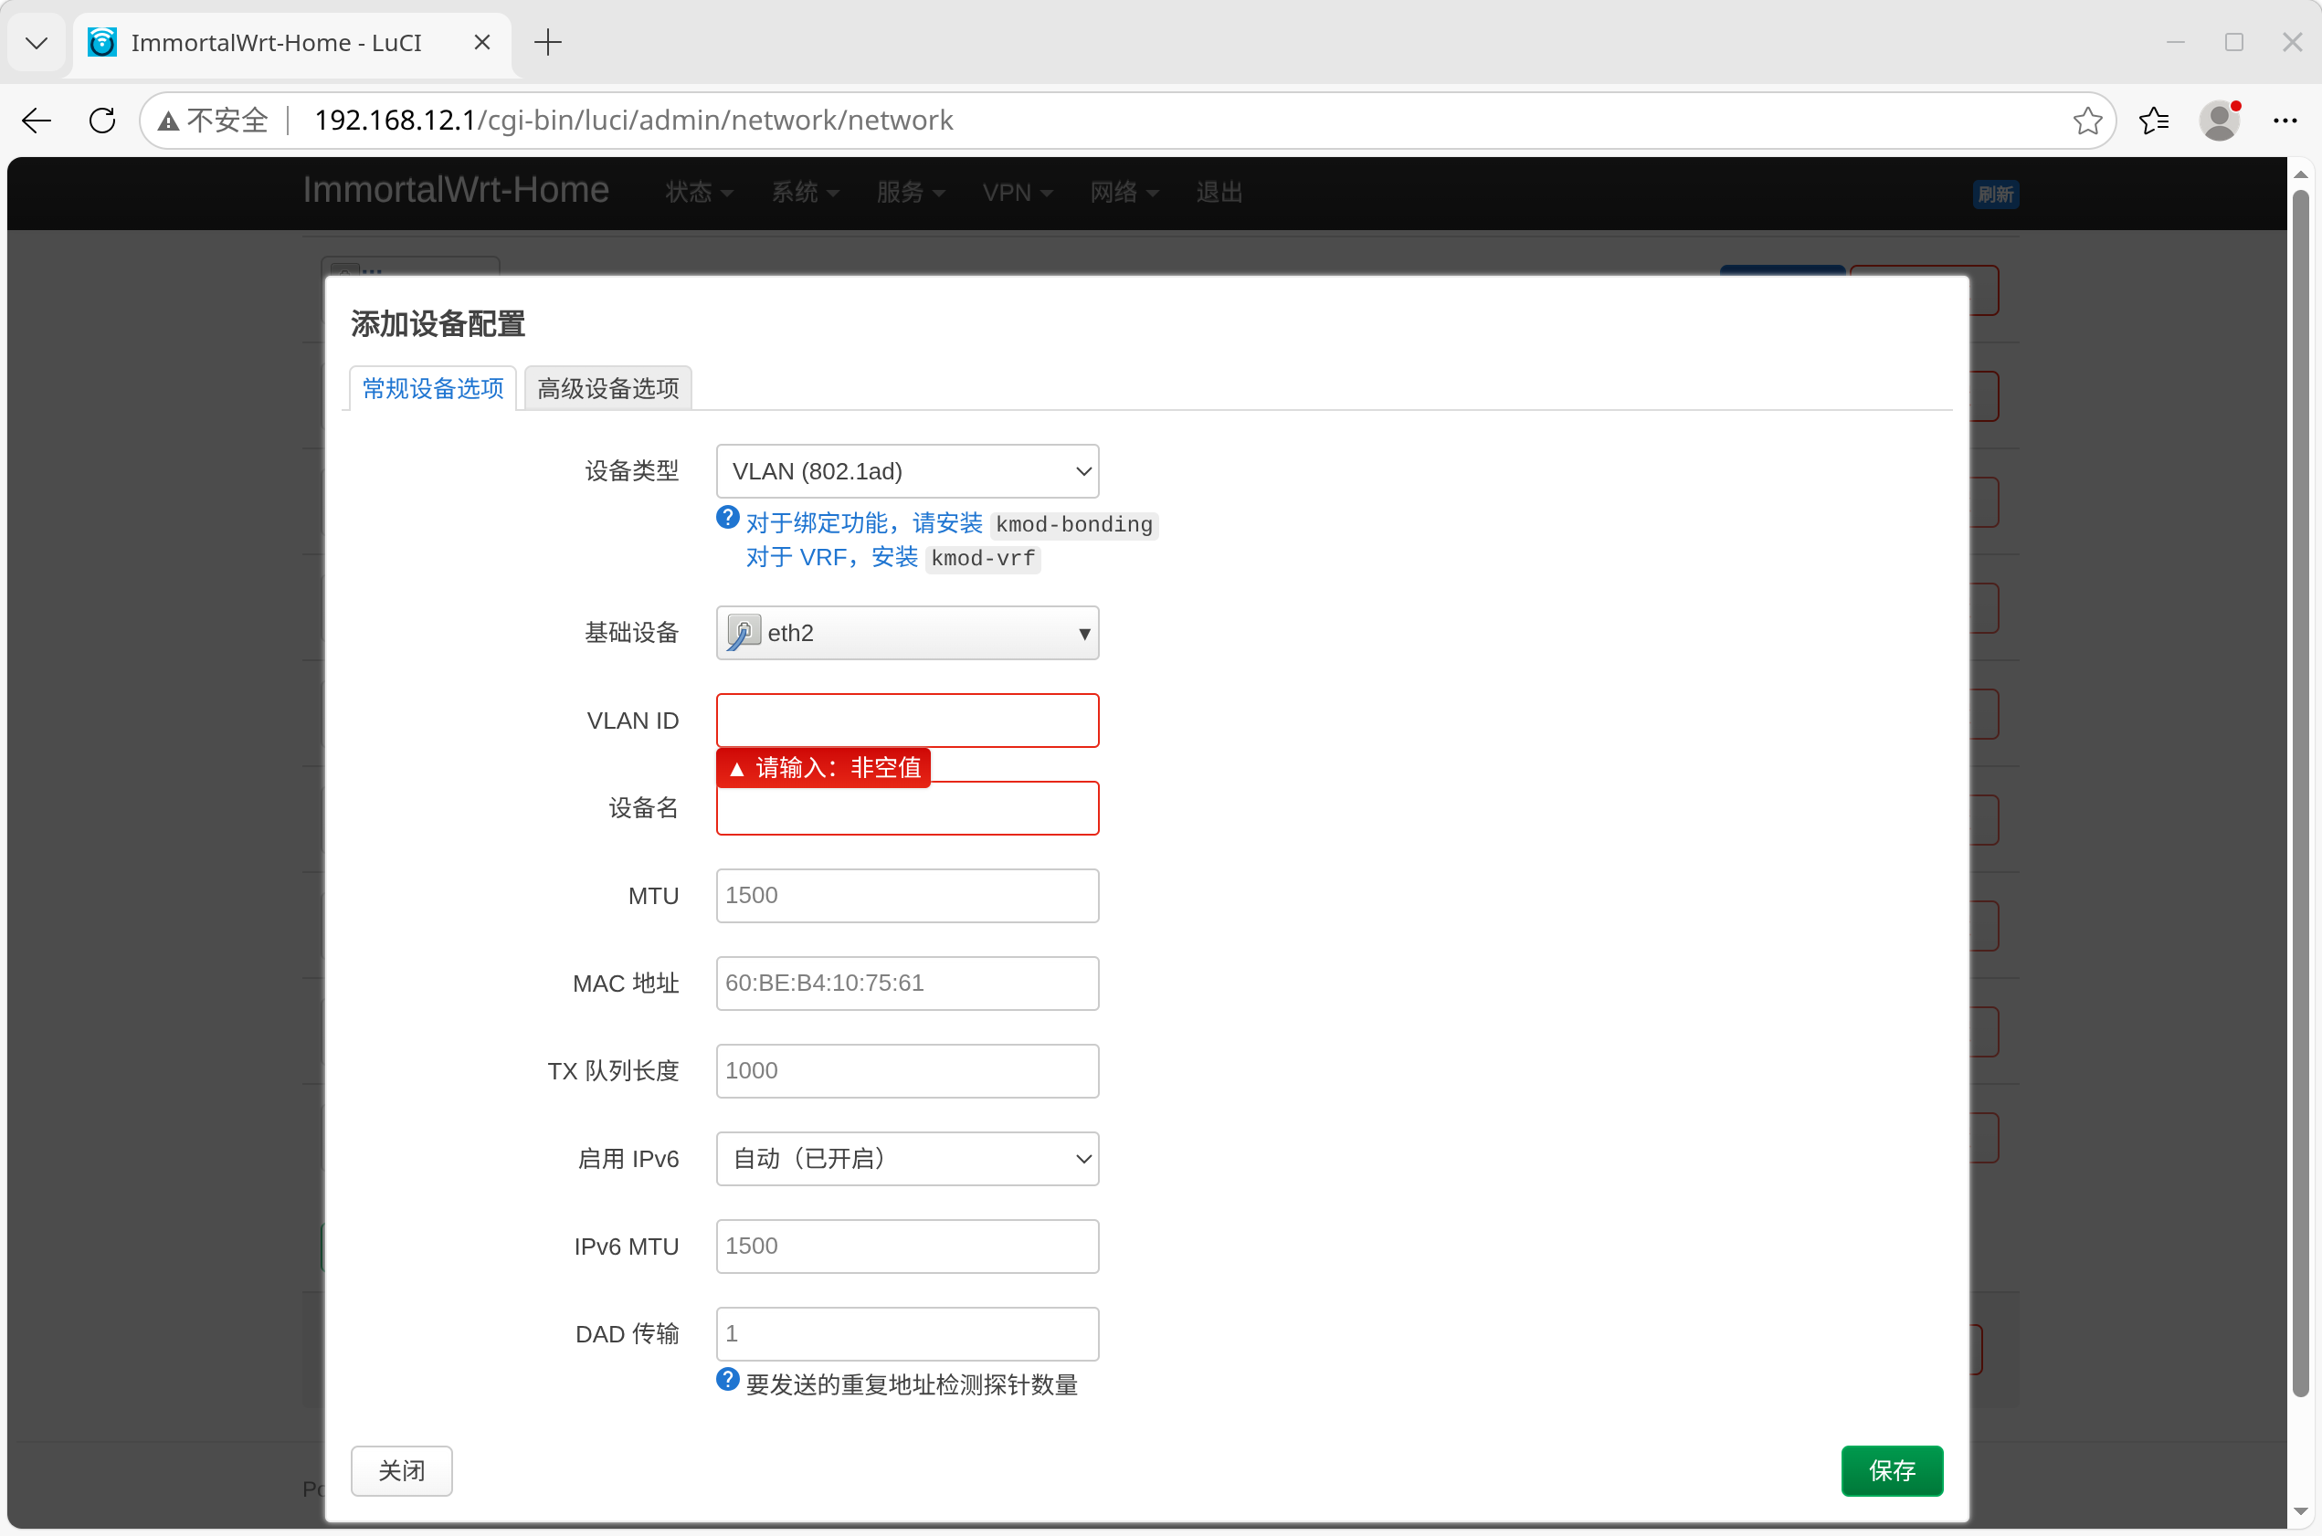Click the page vertical scrollbar
This screenshot has width=2322, height=1536.
[2300, 784]
